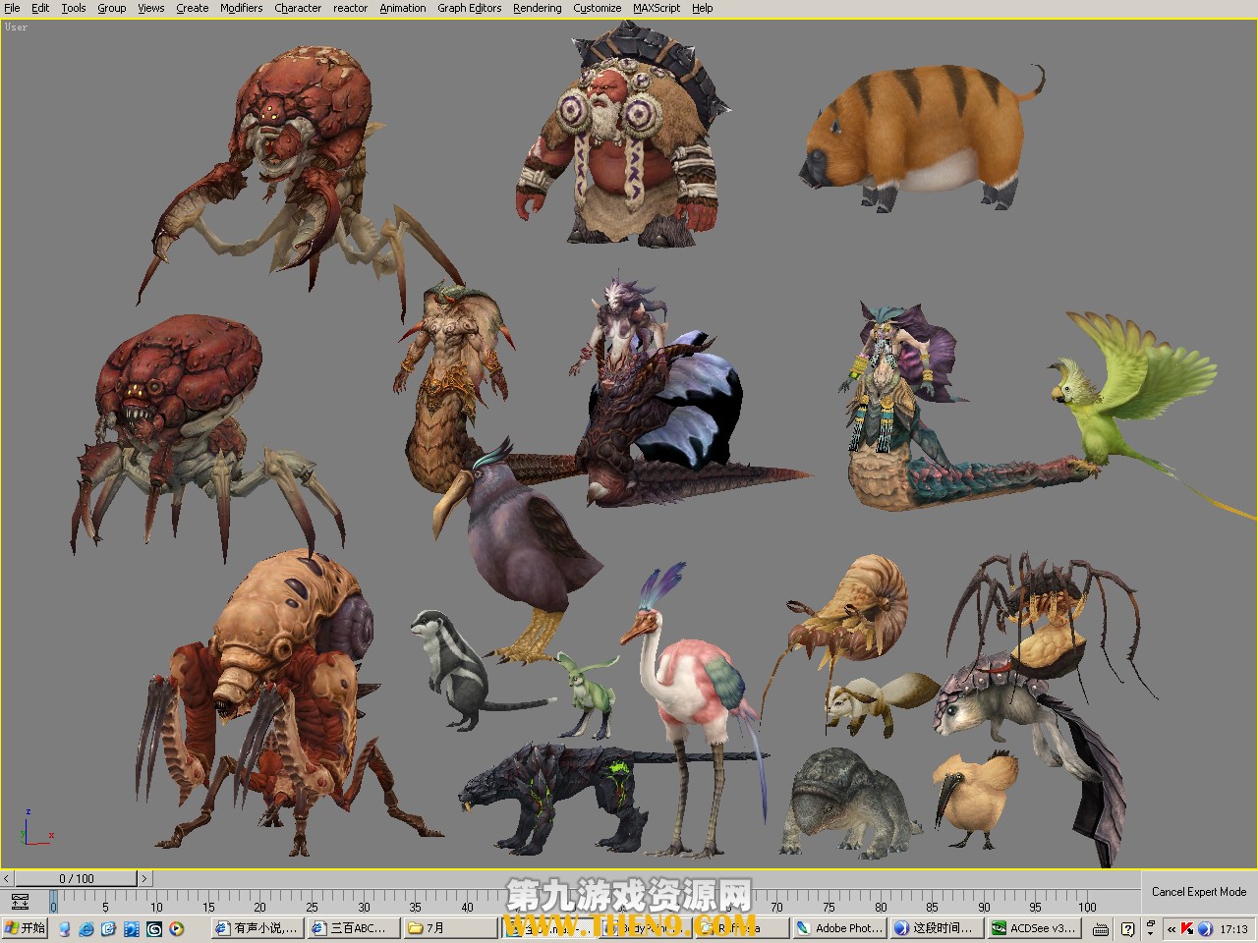Launch Outlook Express quick launch icon
The height and width of the screenshot is (943, 1258).
point(109,928)
